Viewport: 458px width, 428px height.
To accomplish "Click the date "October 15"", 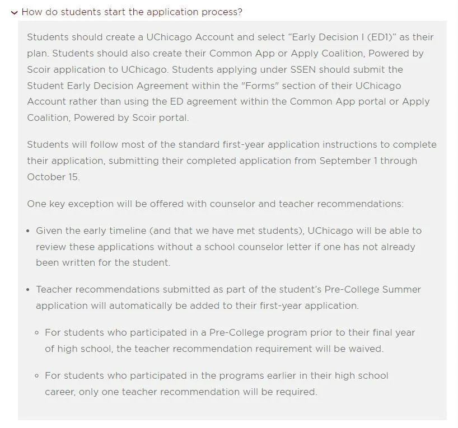I will (53, 177).
